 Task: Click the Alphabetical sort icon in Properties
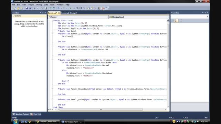[176, 21]
